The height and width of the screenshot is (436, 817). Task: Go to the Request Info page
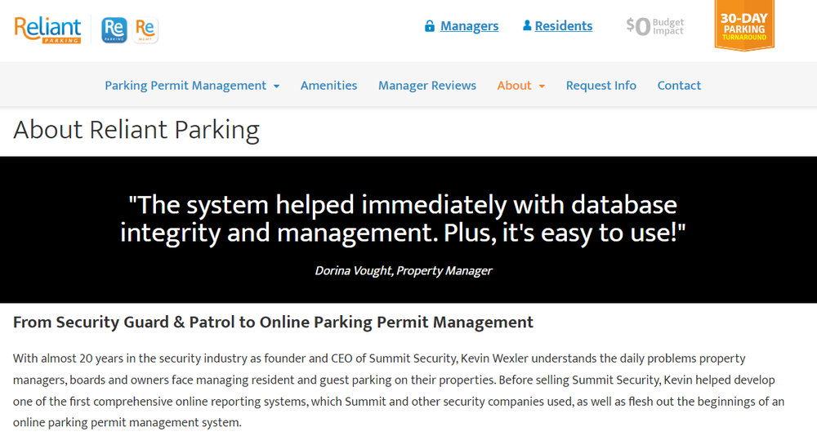[x=601, y=86]
